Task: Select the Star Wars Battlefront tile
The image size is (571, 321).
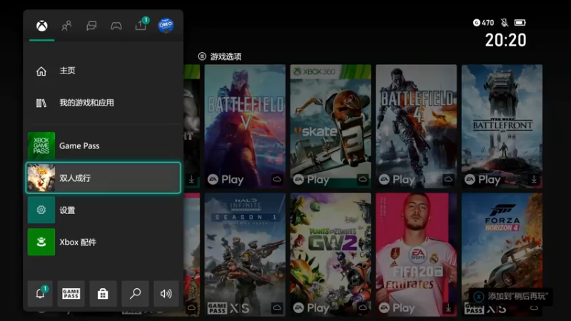Action: pos(502,126)
